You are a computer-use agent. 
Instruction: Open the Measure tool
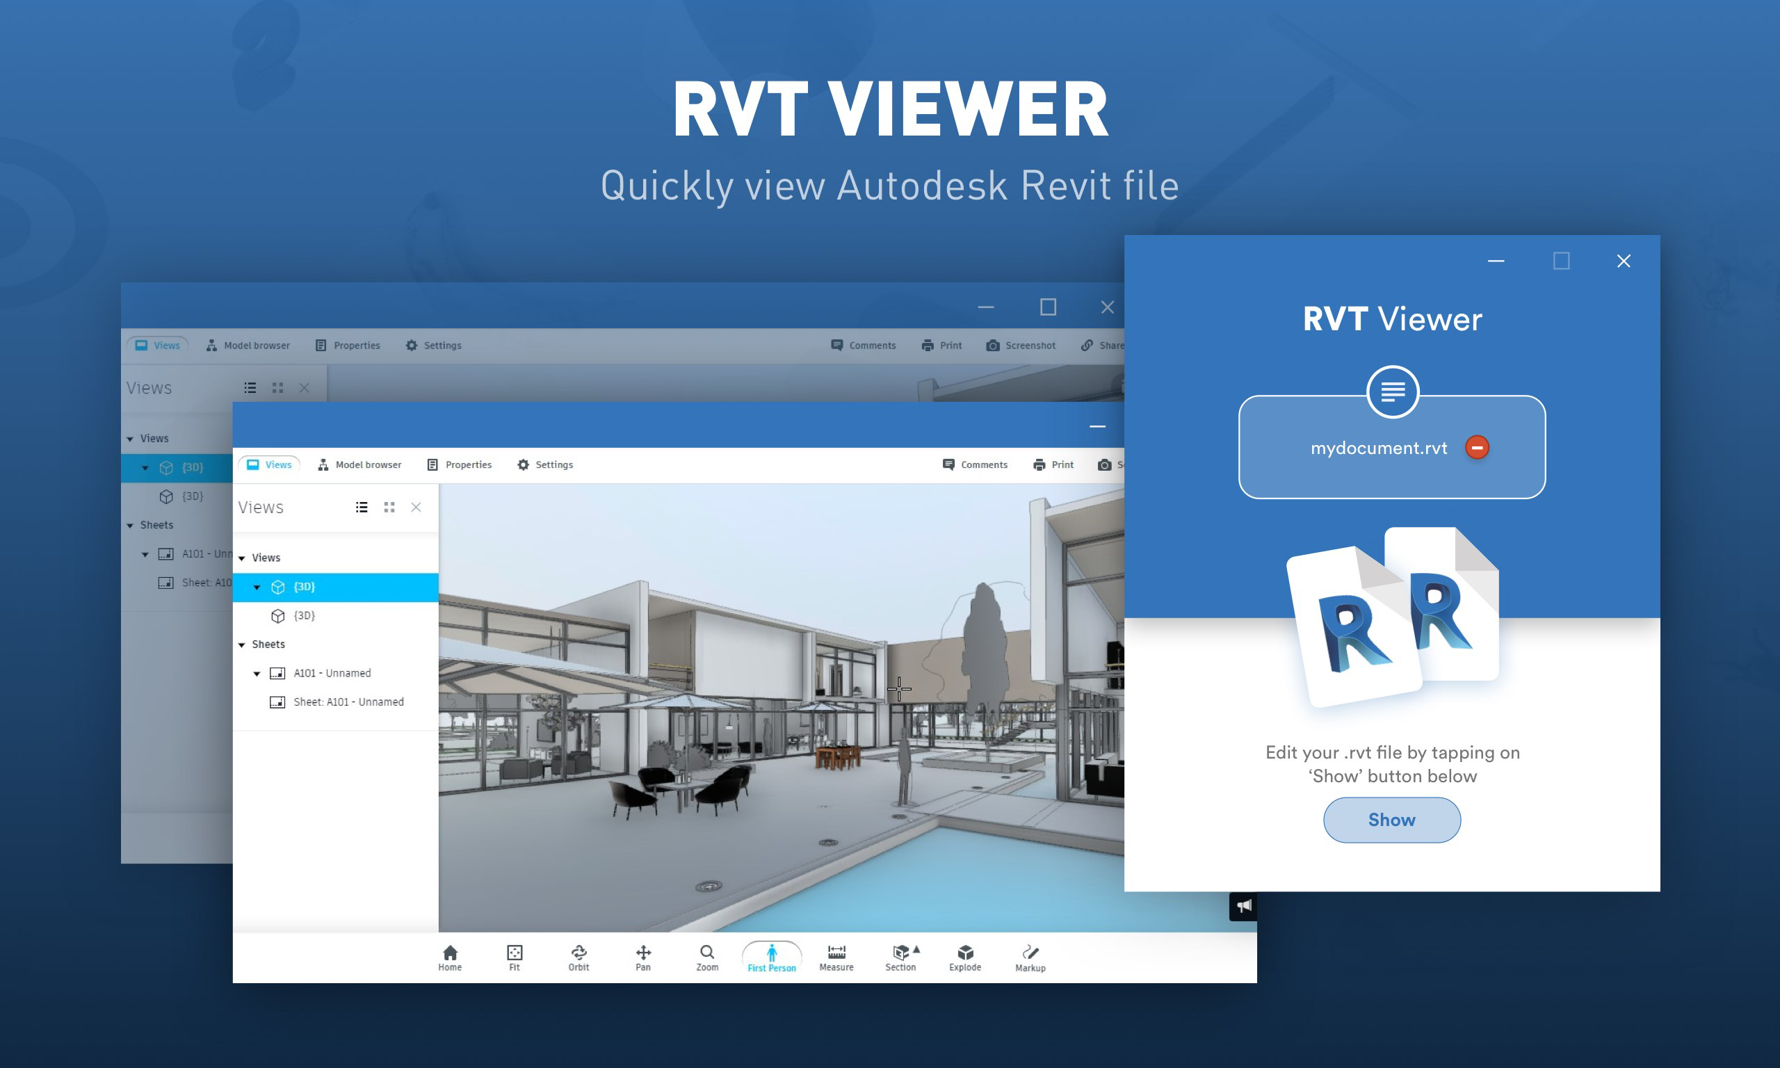pyautogui.click(x=835, y=957)
